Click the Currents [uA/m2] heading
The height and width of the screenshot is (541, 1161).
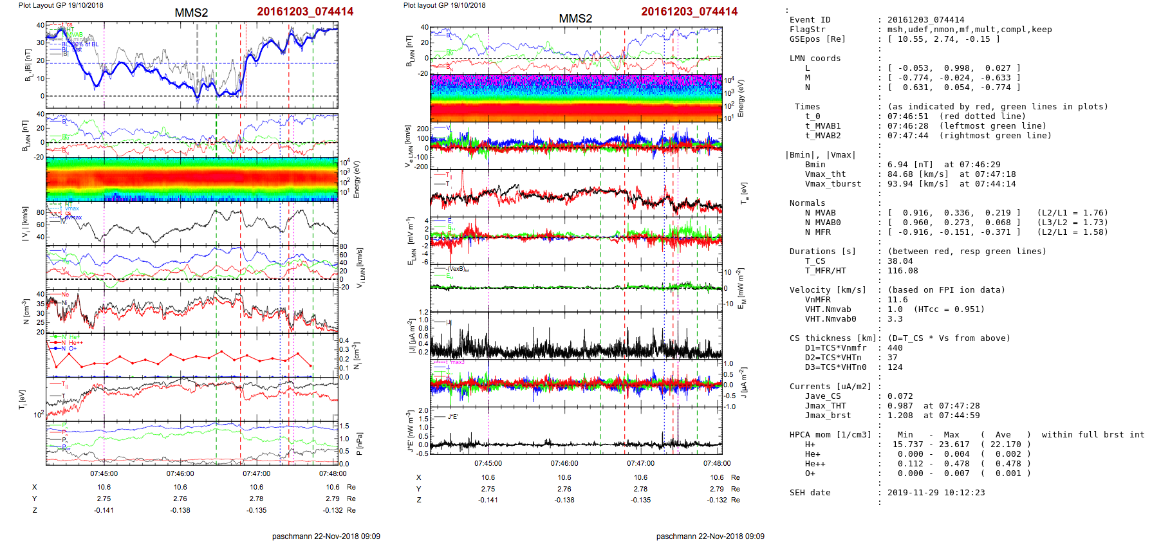[830, 387]
